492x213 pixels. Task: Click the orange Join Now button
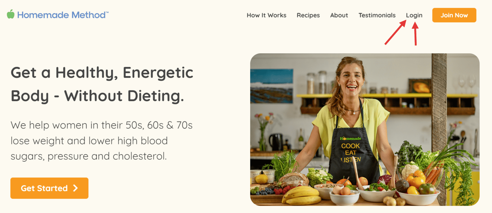pyautogui.click(x=454, y=15)
